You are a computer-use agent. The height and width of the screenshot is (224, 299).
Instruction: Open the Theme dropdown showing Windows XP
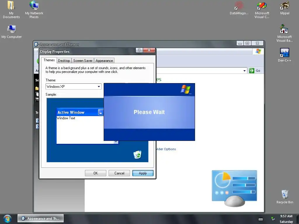(x=74, y=86)
